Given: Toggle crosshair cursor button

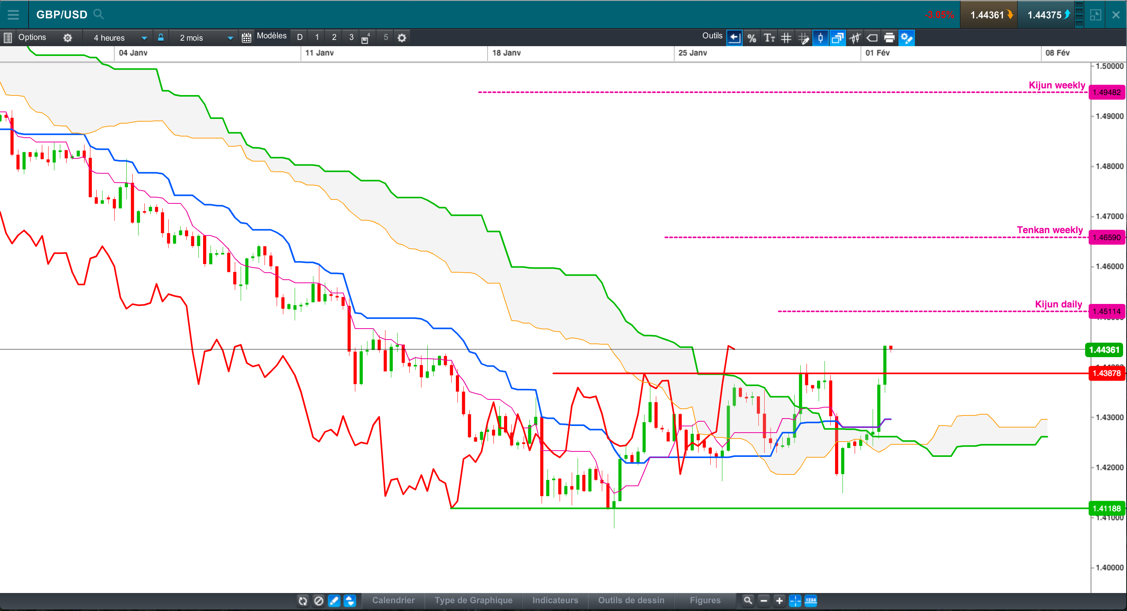Looking at the screenshot, I should 795,600.
